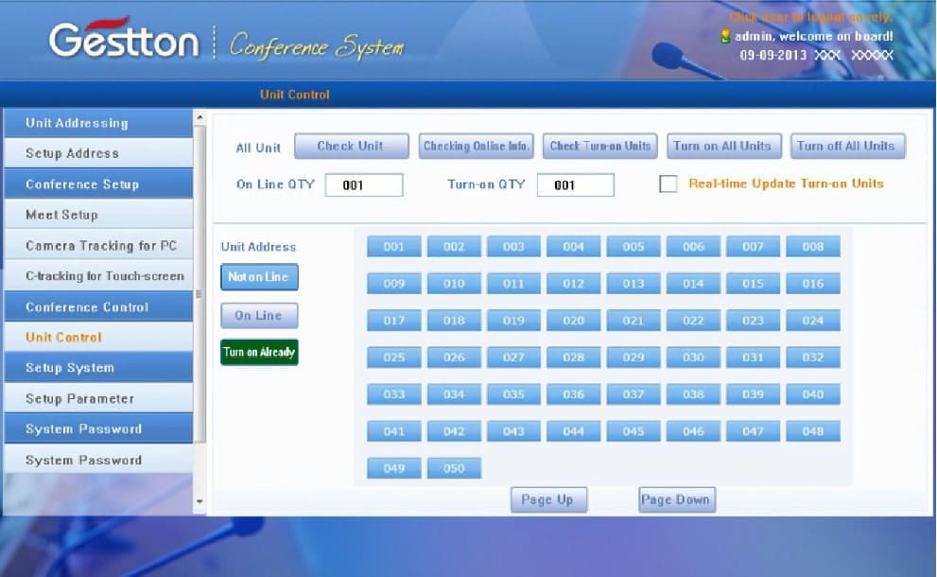
Task: Select unit address 013
Action: coord(633,284)
